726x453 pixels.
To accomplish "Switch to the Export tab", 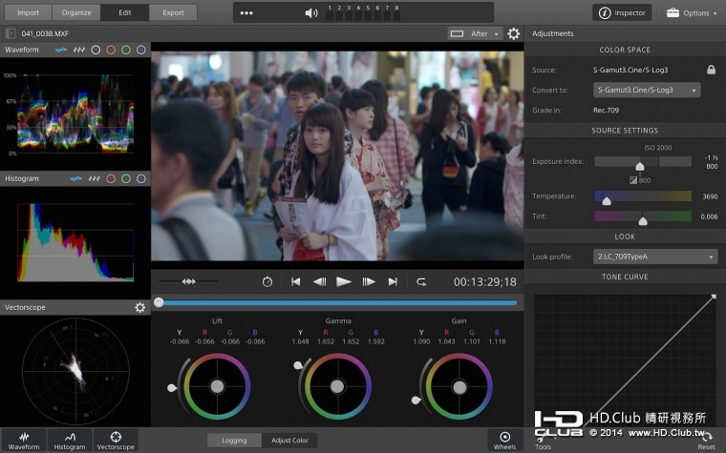I will click(x=173, y=13).
